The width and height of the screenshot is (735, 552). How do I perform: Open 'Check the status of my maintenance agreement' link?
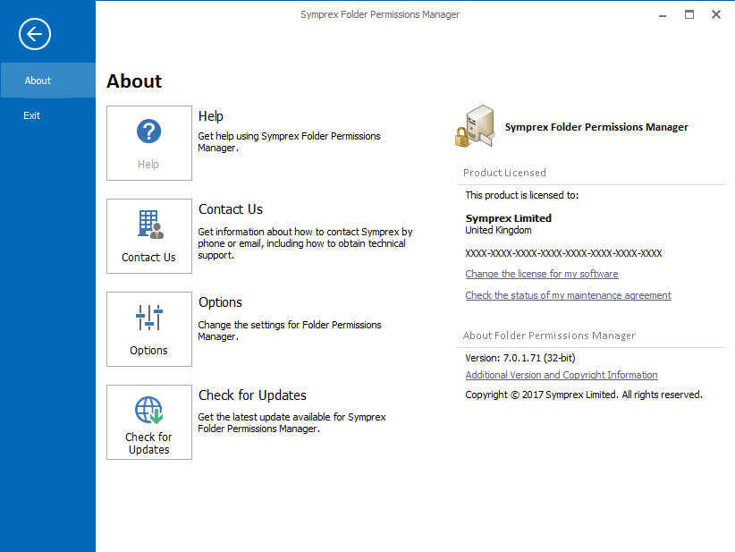pyautogui.click(x=568, y=295)
